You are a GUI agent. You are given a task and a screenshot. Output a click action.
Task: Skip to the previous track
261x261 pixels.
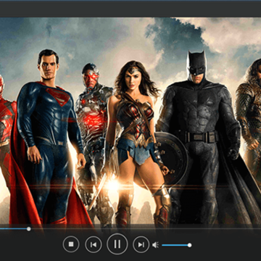pyautogui.click(x=94, y=244)
